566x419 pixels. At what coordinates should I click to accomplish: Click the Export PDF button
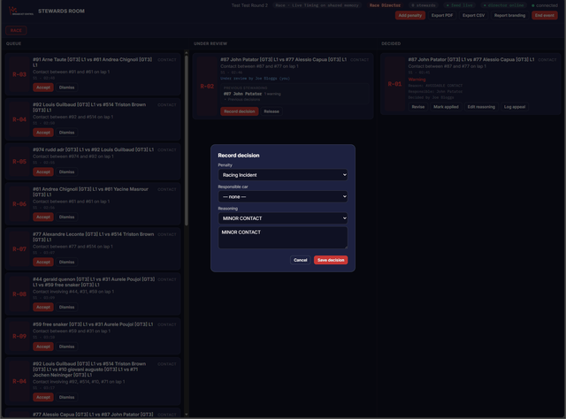[442, 15]
